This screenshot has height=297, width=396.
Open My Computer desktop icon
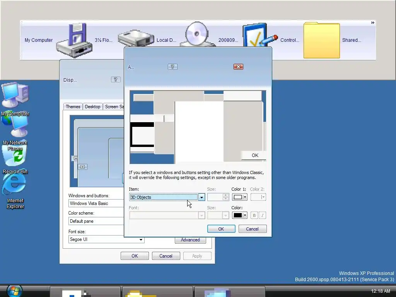pyautogui.click(x=15, y=99)
